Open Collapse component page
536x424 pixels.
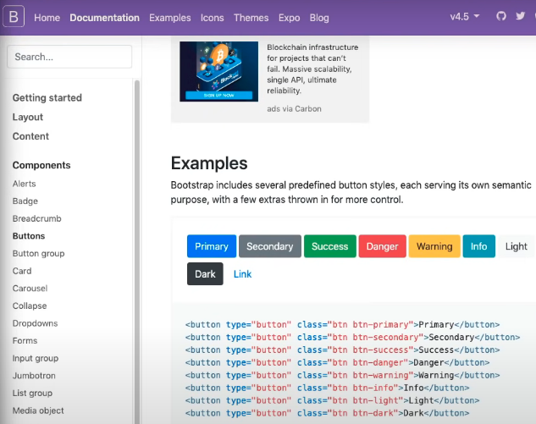[30, 306]
